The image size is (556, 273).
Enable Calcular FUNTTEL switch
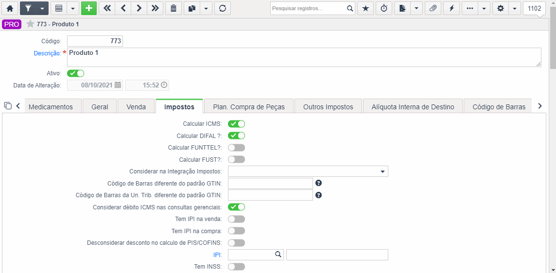tap(237, 148)
